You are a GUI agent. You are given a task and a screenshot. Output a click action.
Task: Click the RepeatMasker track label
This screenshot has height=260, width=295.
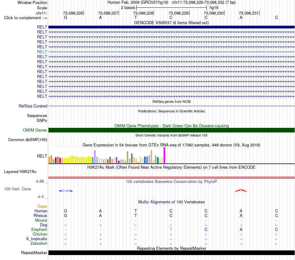click(34, 253)
